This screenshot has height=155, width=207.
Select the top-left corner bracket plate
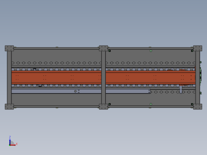tap(9, 48)
